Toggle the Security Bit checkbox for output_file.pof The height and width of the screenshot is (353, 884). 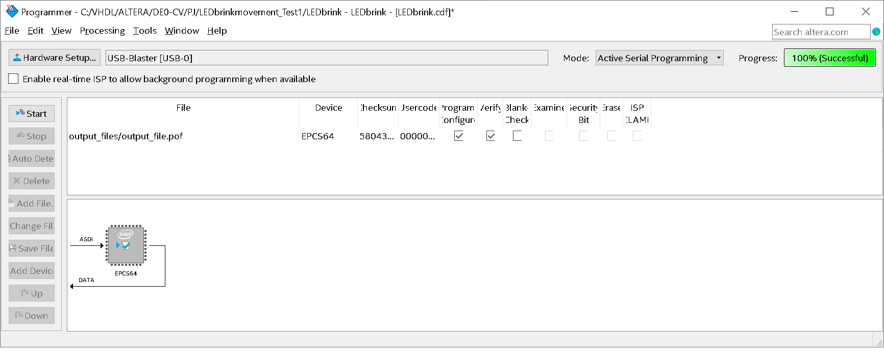pyautogui.click(x=584, y=136)
